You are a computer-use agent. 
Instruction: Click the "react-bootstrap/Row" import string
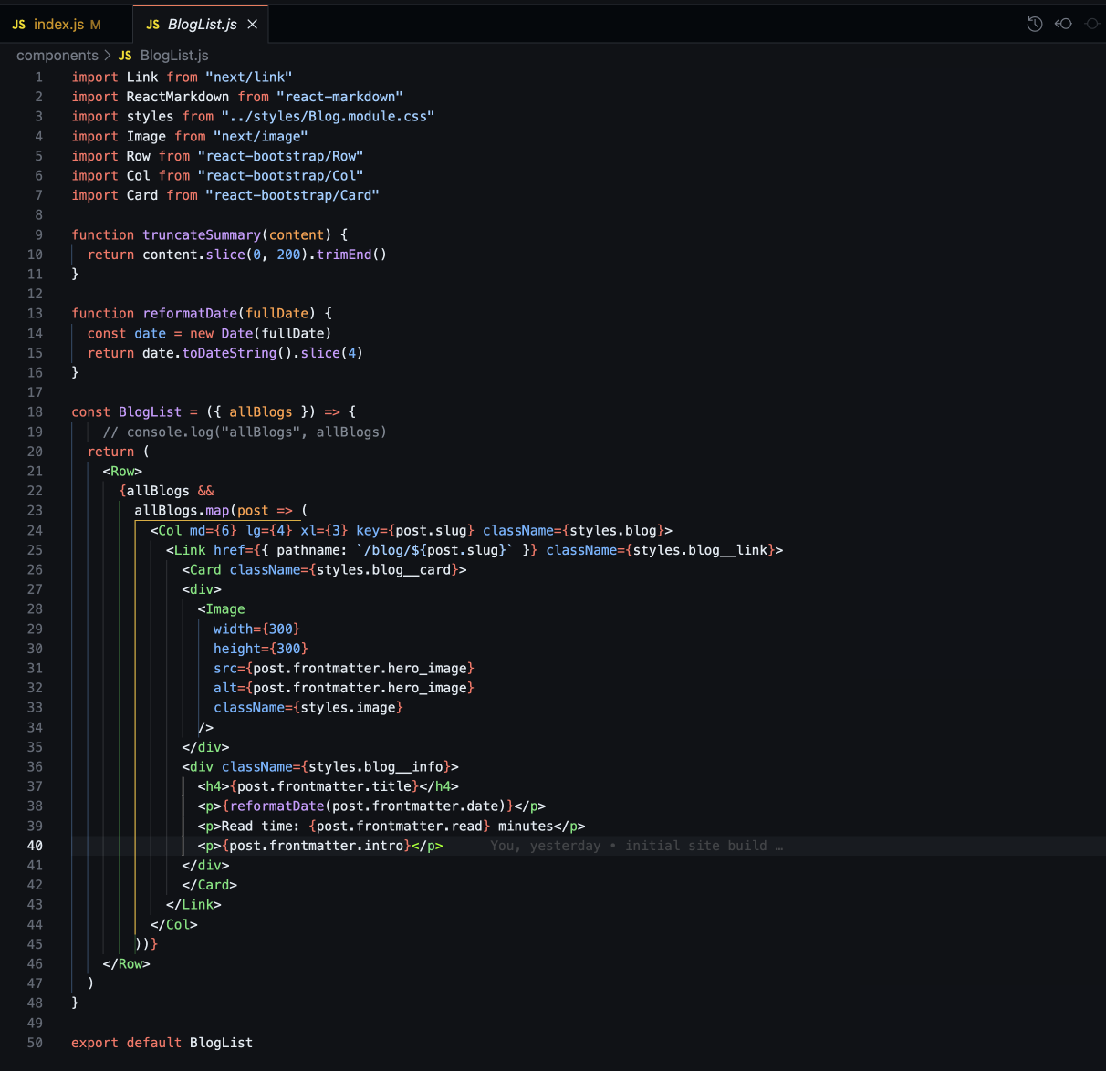click(280, 156)
